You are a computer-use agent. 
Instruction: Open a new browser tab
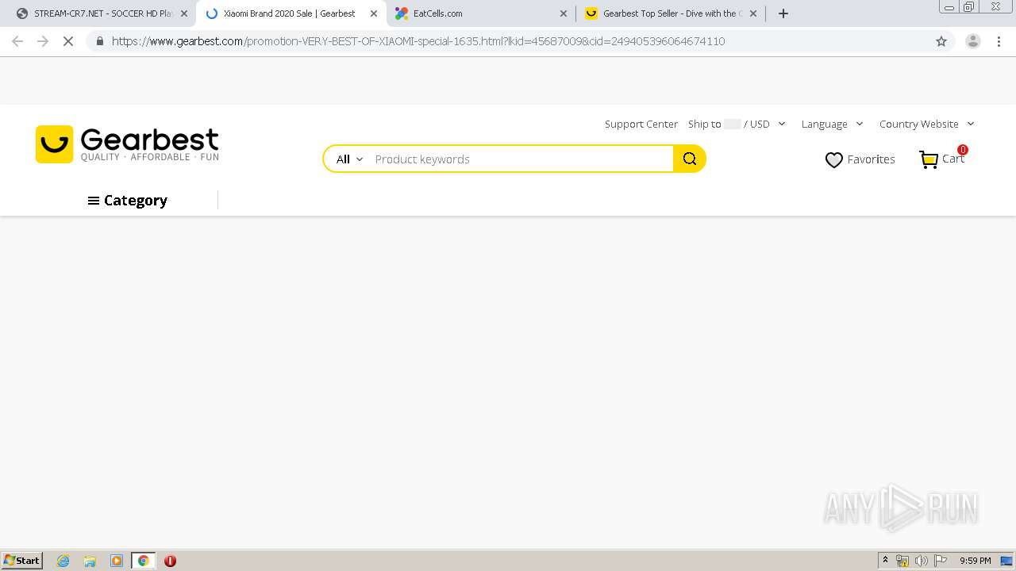coord(783,13)
